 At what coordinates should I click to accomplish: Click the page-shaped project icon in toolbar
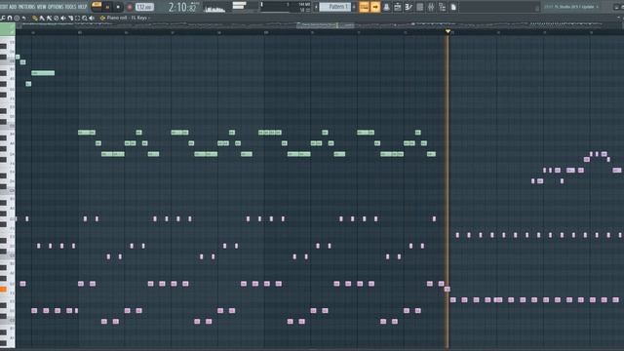click(453, 7)
